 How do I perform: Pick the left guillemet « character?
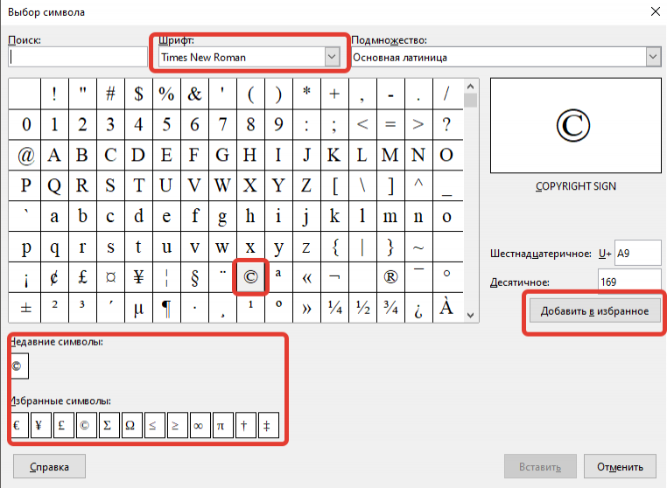pyautogui.click(x=306, y=277)
